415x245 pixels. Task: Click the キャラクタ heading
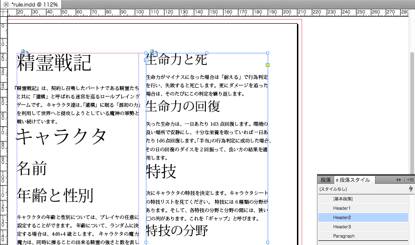click(61, 136)
